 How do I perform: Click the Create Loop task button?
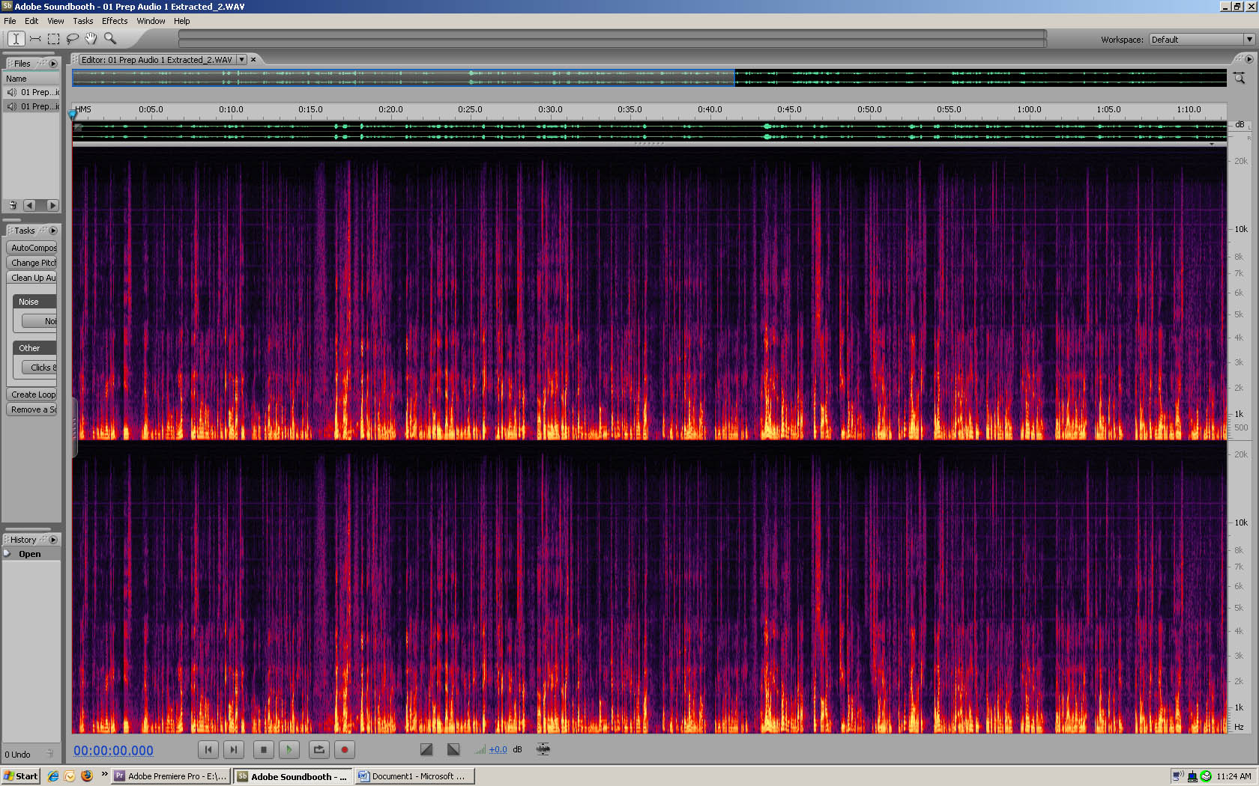click(x=33, y=394)
